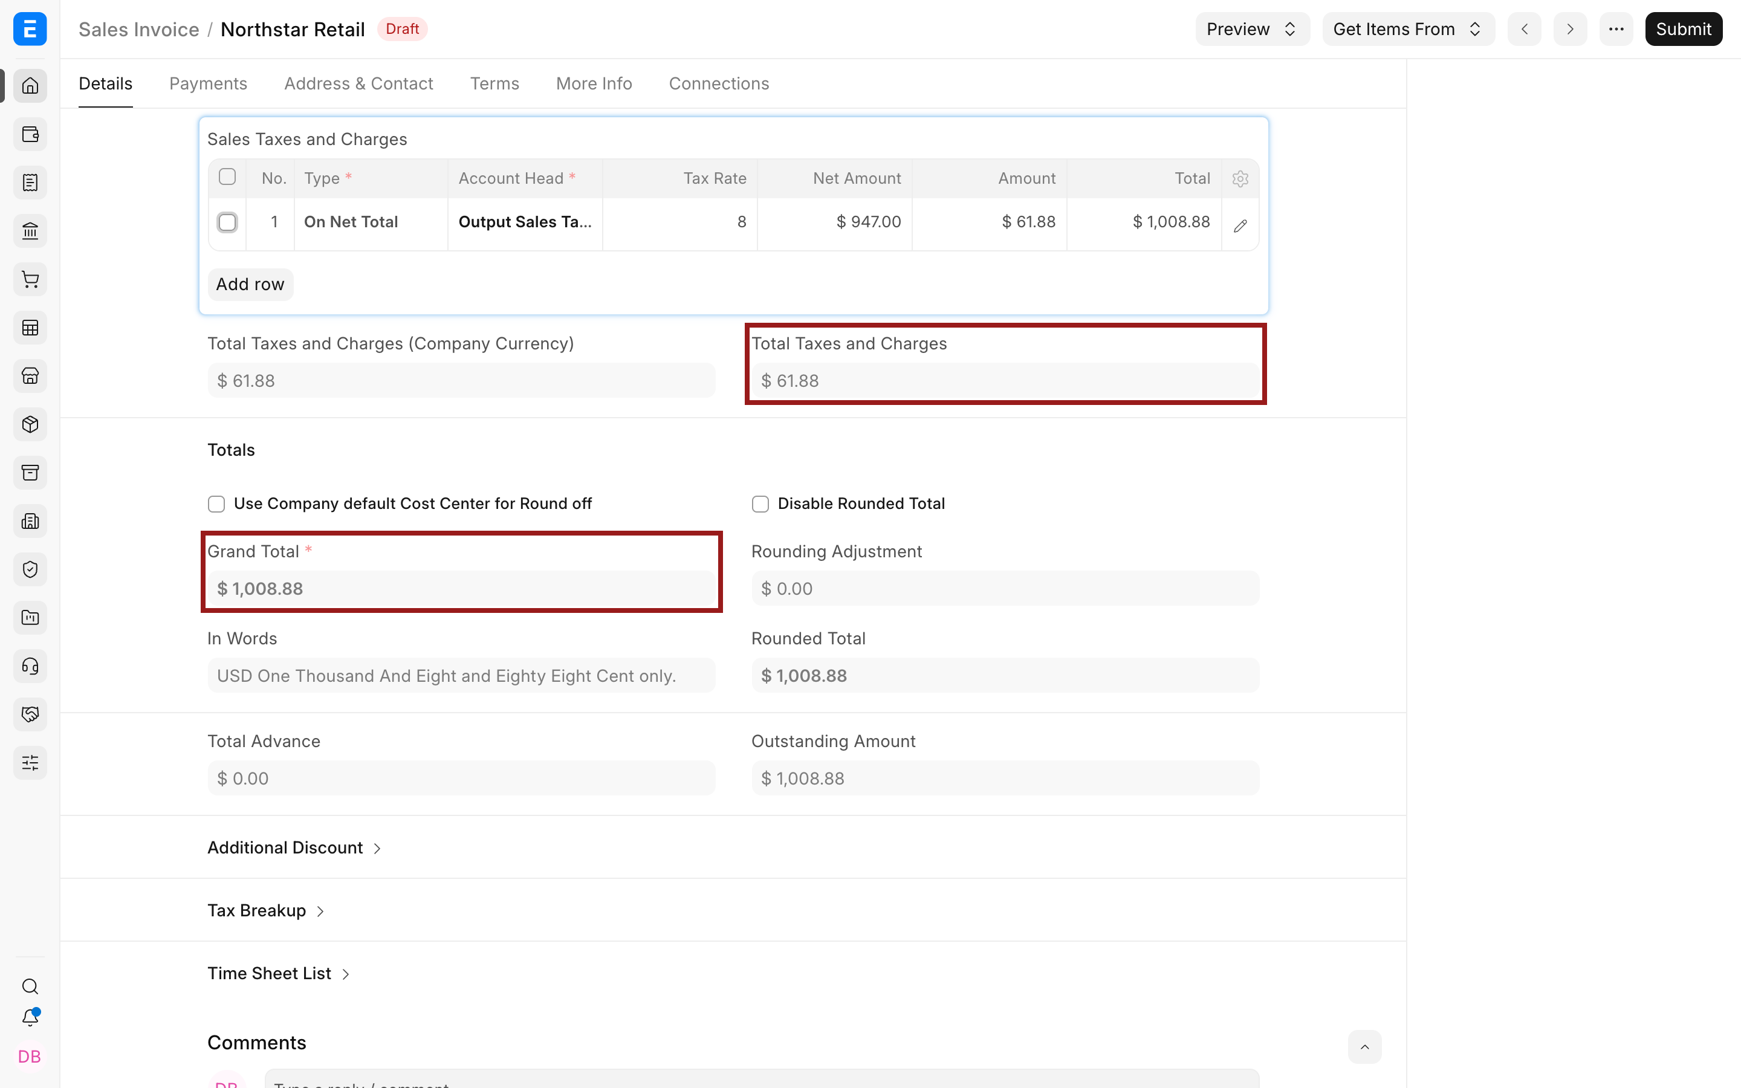Image resolution: width=1741 pixels, height=1088 pixels.
Task: Open the three-dots more menu
Action: click(1616, 29)
